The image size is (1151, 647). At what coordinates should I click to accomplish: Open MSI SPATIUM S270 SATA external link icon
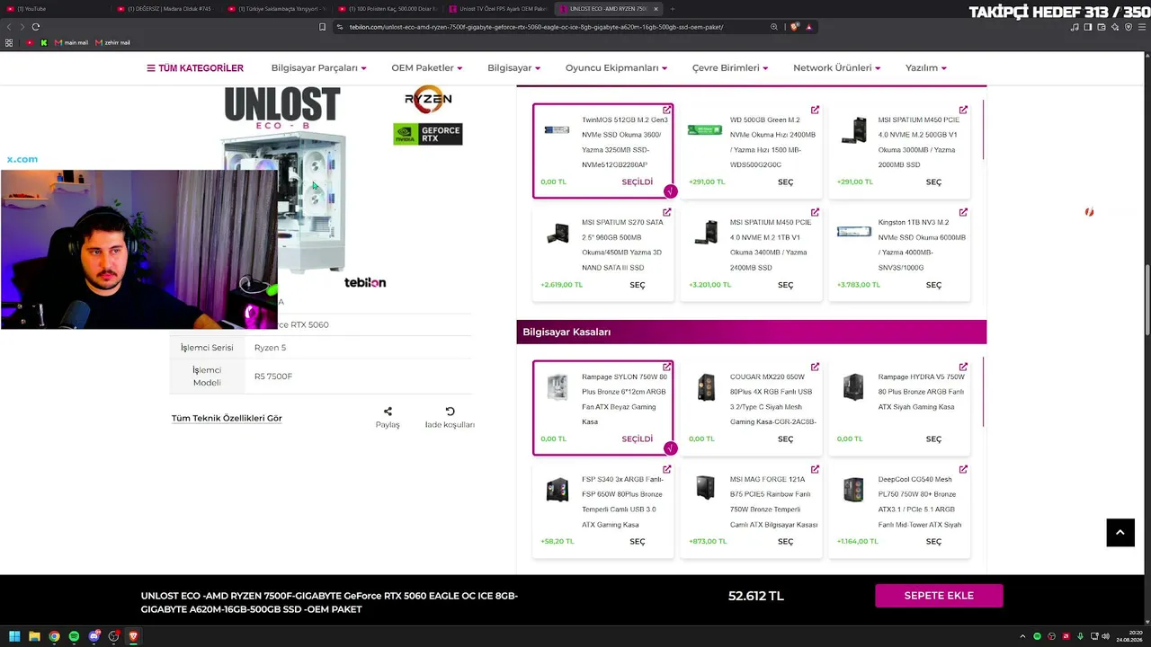pos(667,213)
